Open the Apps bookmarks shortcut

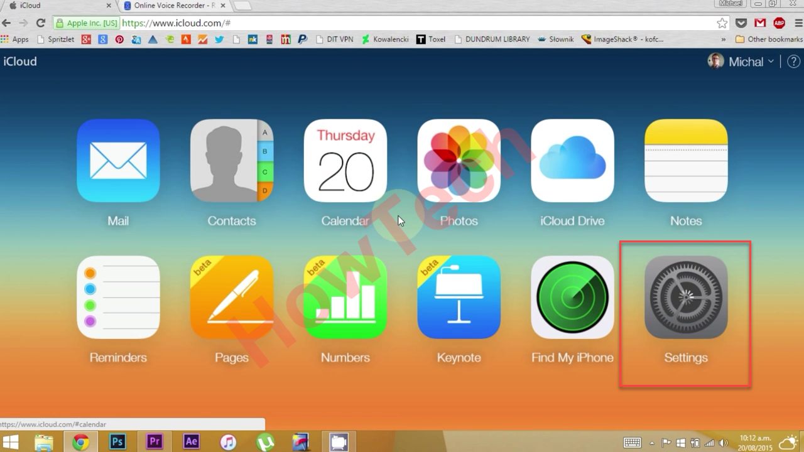pyautogui.click(x=15, y=39)
